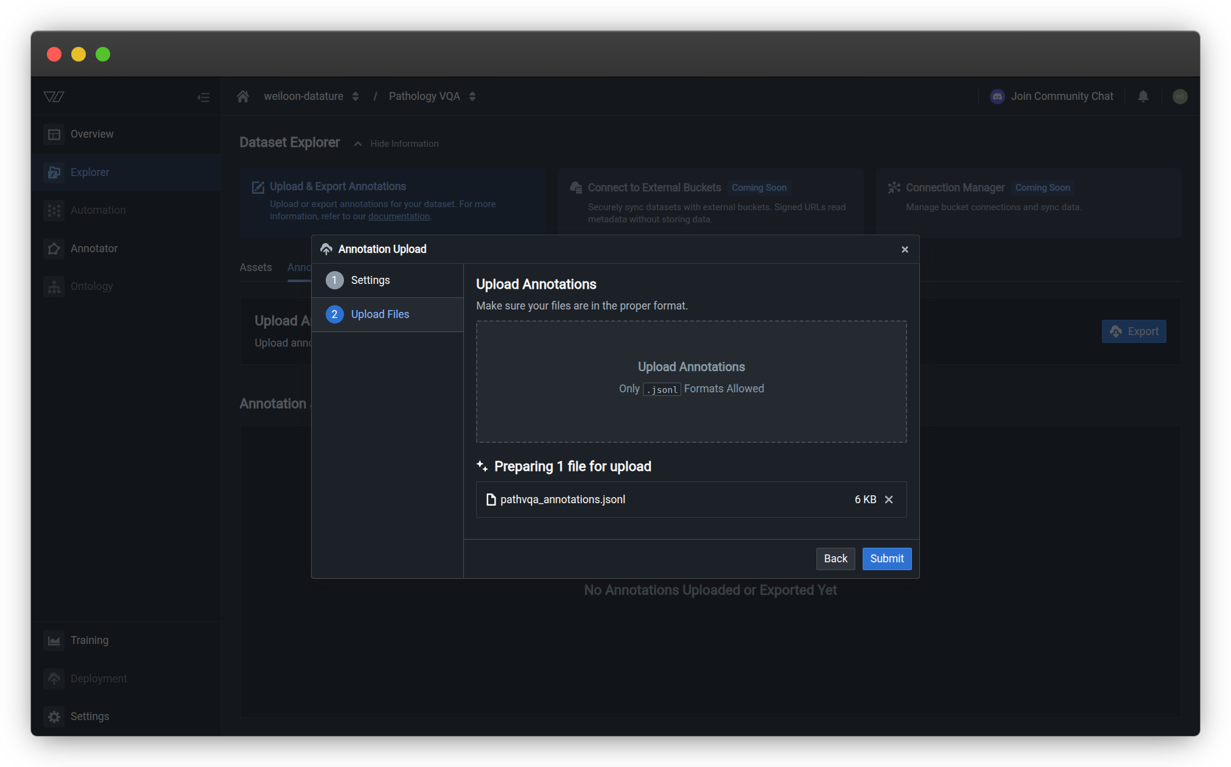Screen dimensions: 1231x767
Task: Open the Training section
Action: pos(89,640)
